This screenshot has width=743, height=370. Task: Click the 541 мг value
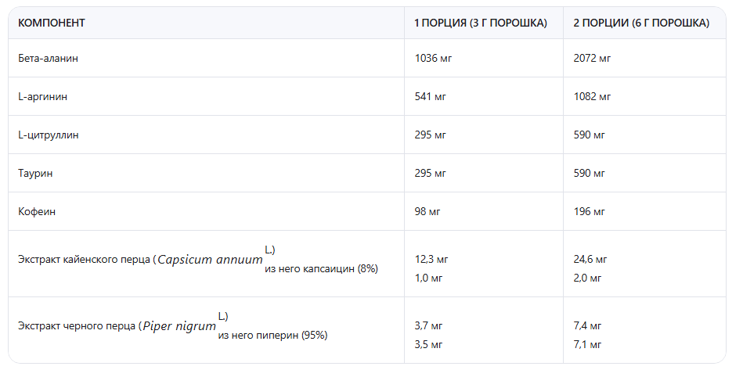(x=430, y=96)
